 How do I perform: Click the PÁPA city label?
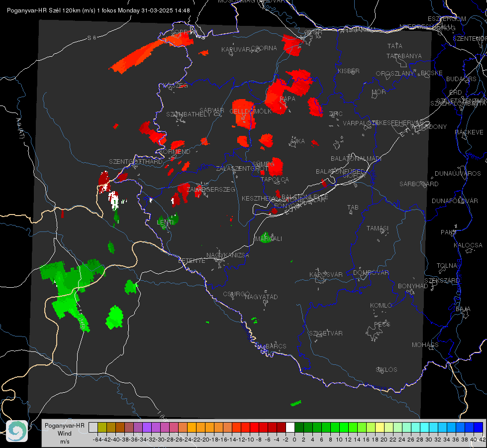tap(288, 99)
